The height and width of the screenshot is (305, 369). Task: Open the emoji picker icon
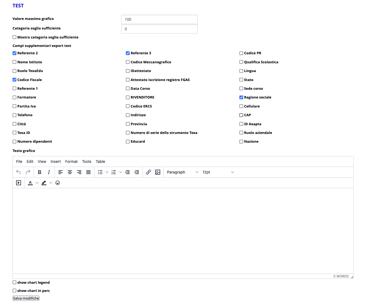pos(58,183)
